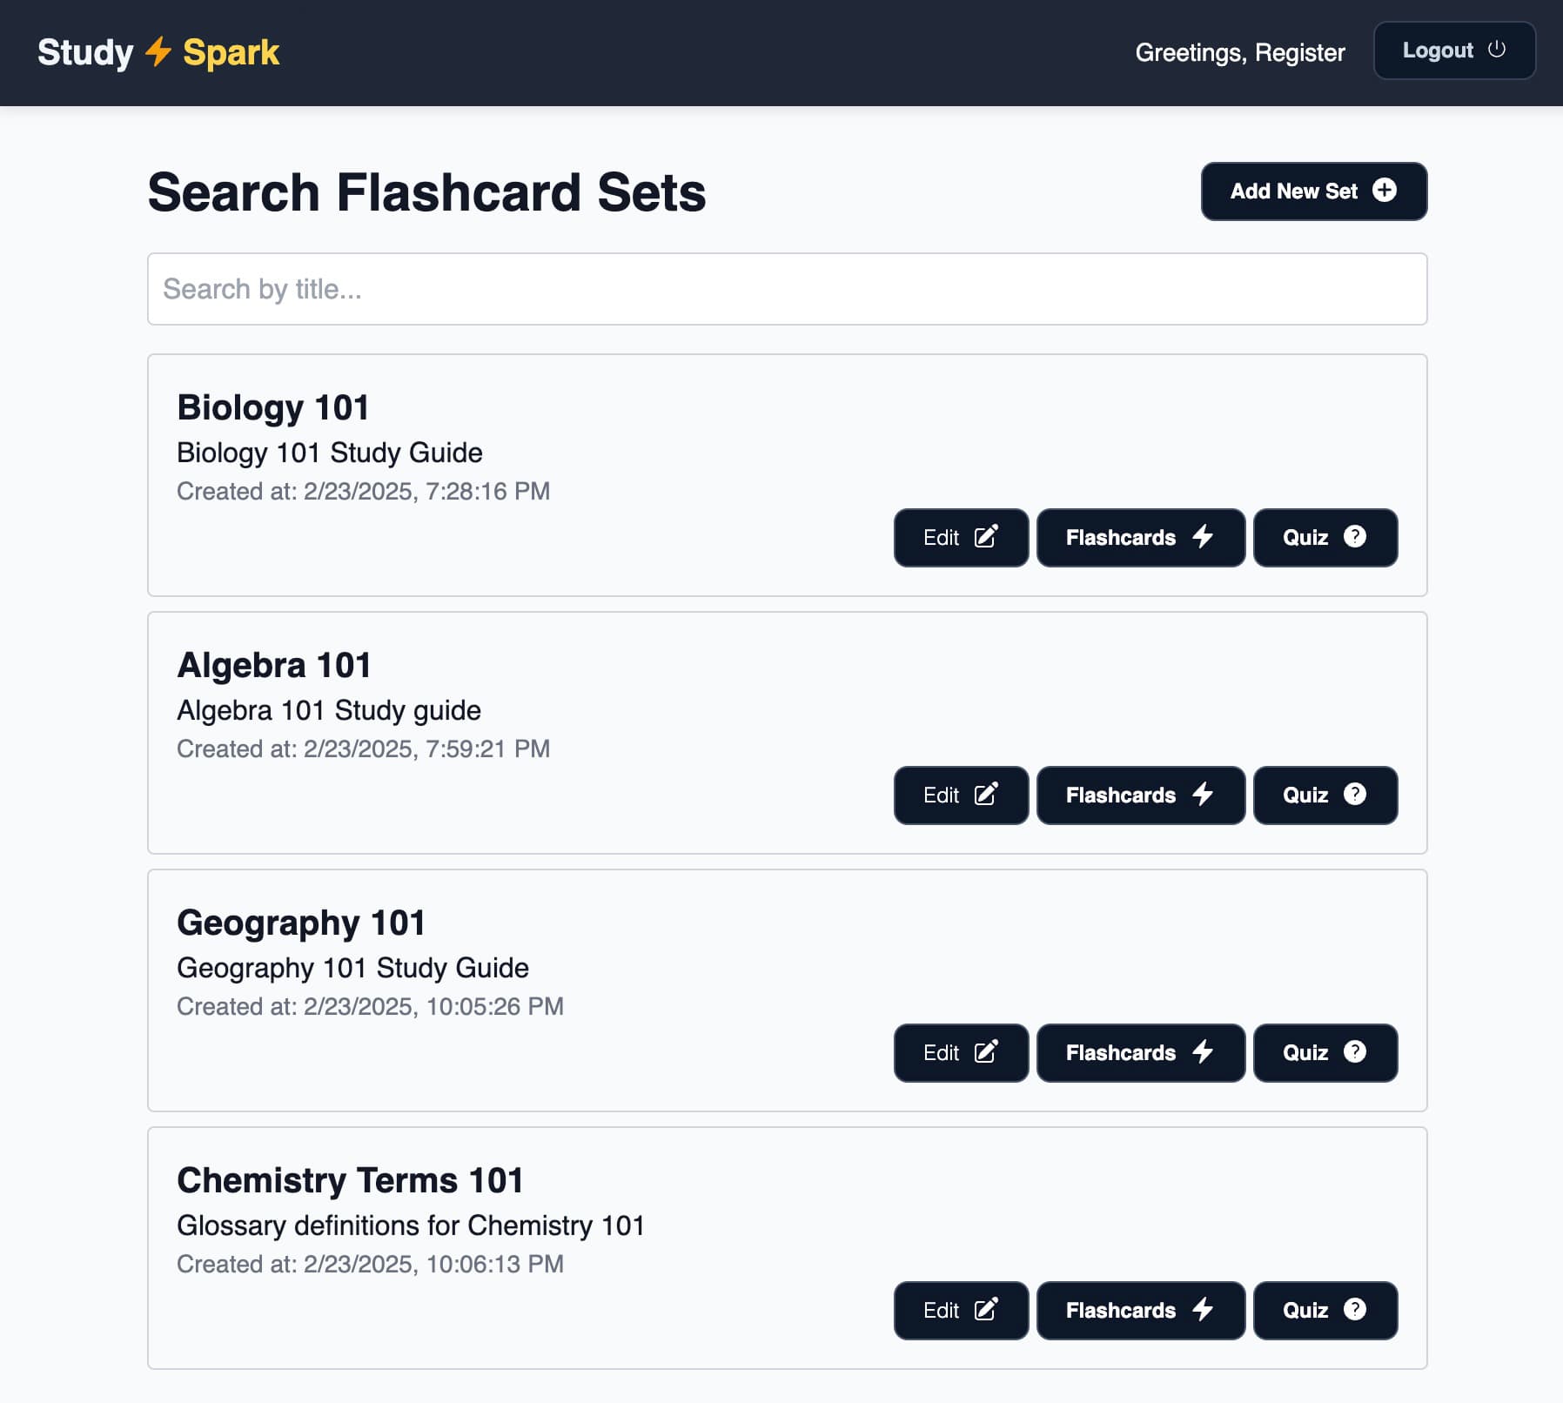1563x1403 pixels.
Task: Click the plus icon on Add New Set
Action: [1385, 191]
